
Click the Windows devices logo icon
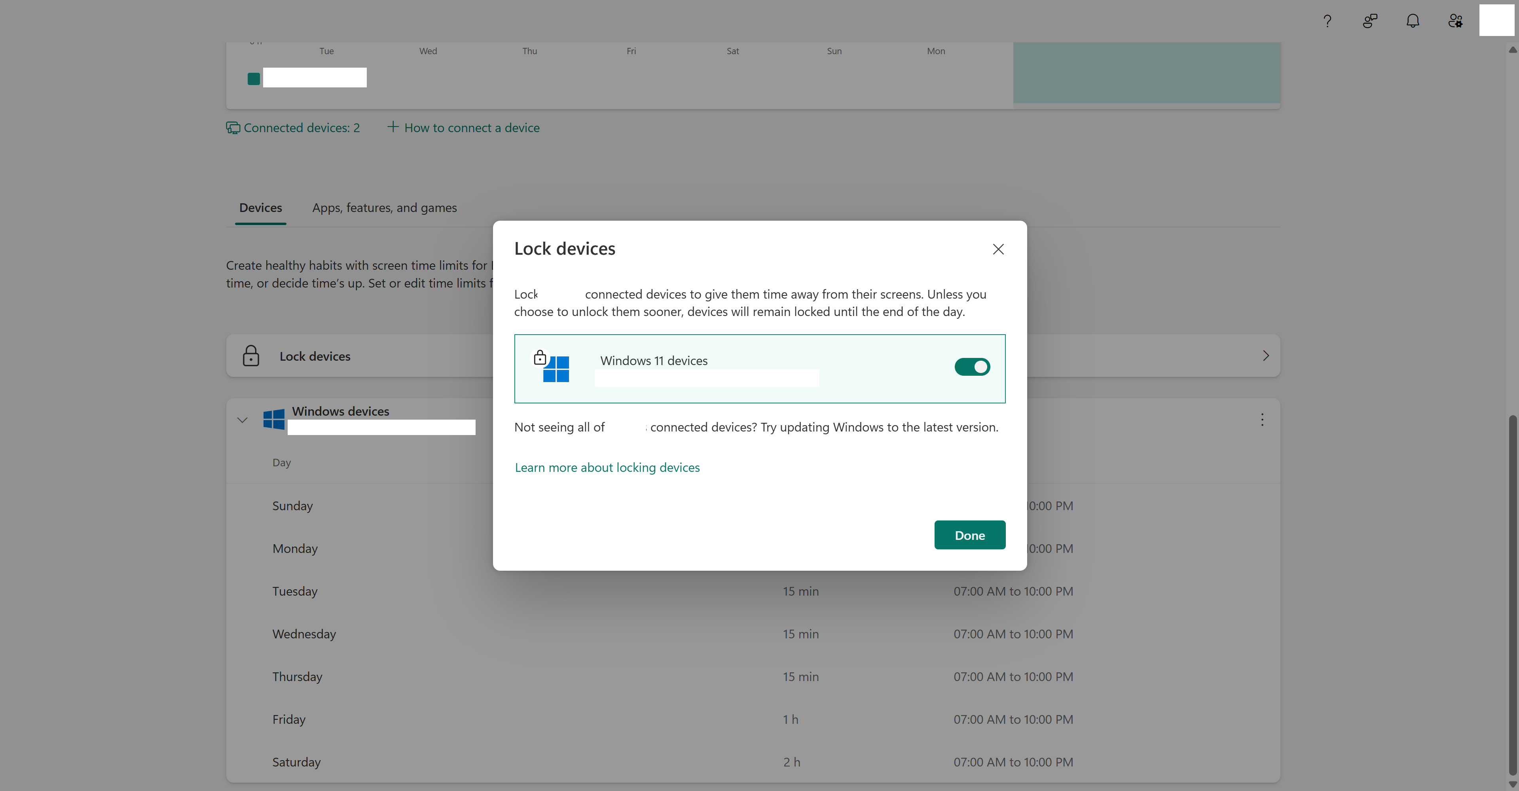[x=273, y=419]
